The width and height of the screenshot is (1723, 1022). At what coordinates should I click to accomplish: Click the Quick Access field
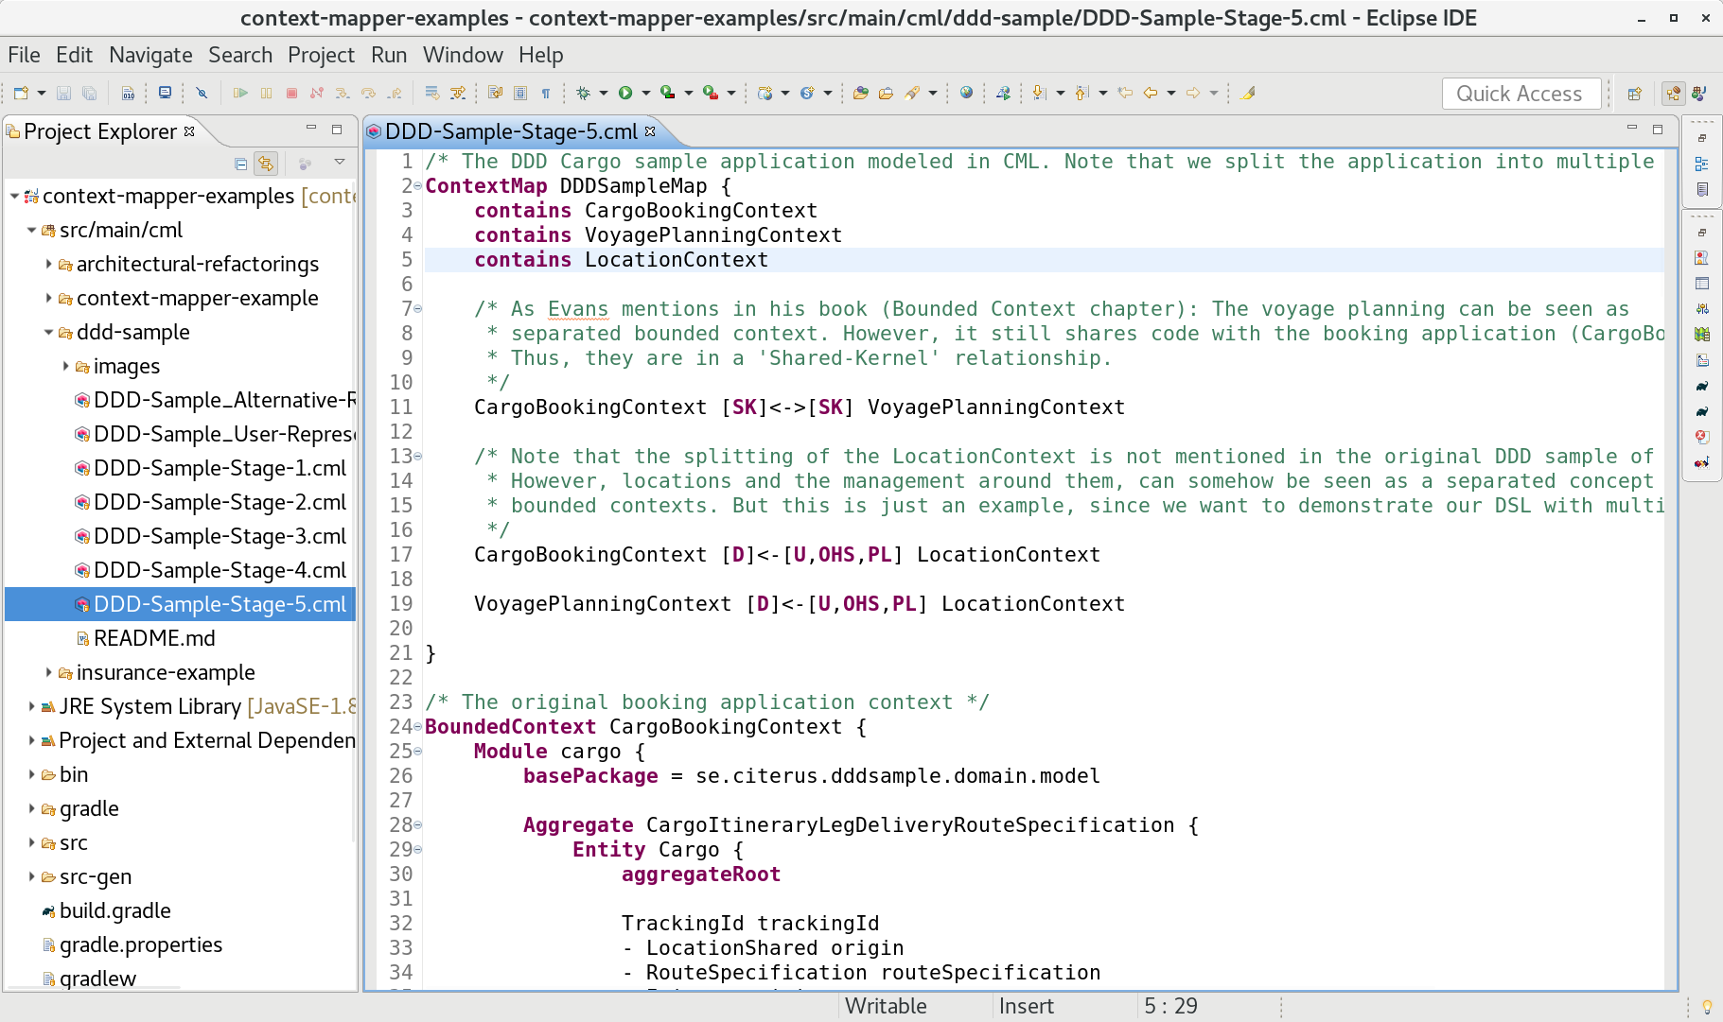click(x=1521, y=94)
